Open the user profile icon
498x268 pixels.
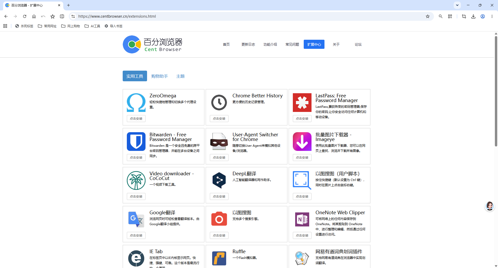click(483, 16)
